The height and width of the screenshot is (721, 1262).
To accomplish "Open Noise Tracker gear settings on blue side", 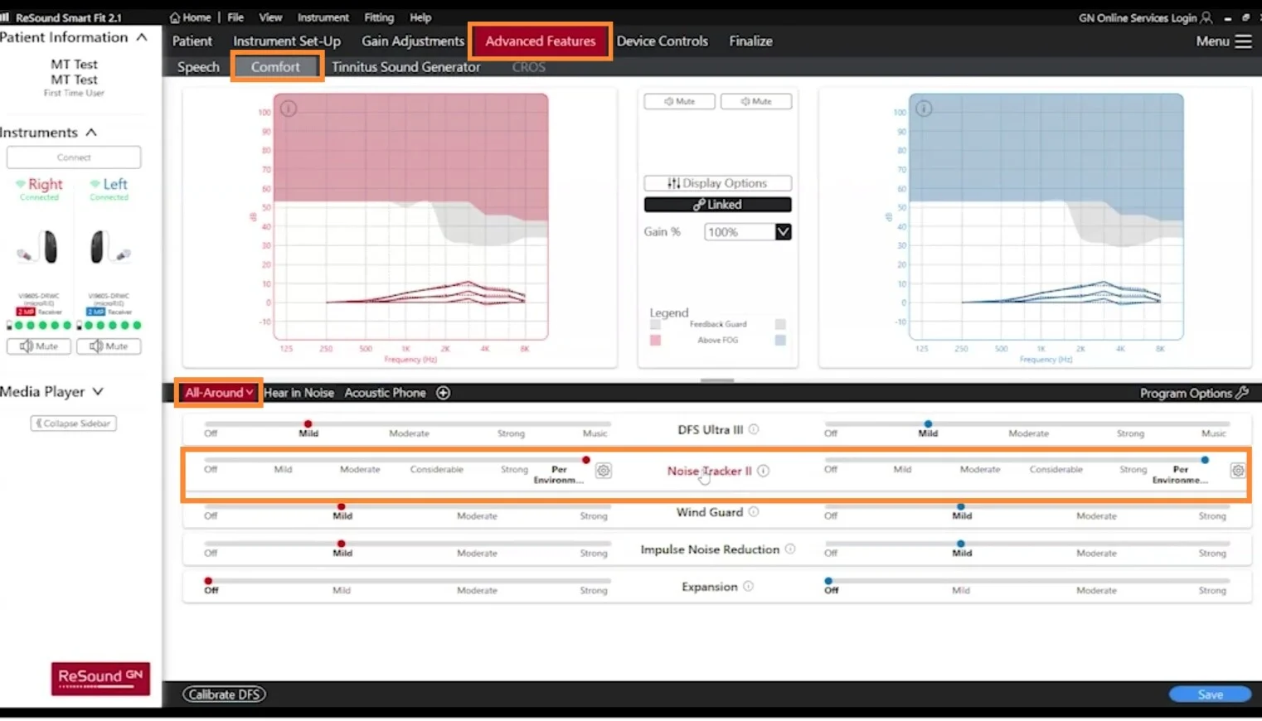I will point(1238,471).
